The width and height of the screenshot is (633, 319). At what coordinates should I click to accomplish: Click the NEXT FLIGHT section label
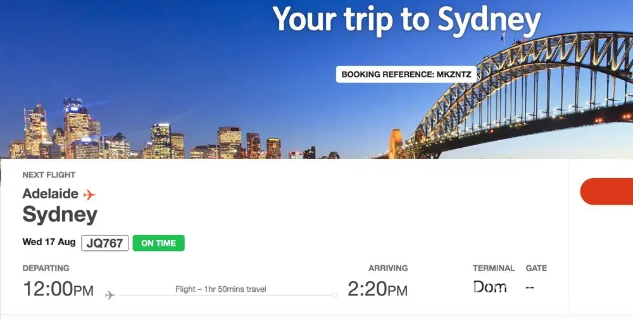point(49,175)
